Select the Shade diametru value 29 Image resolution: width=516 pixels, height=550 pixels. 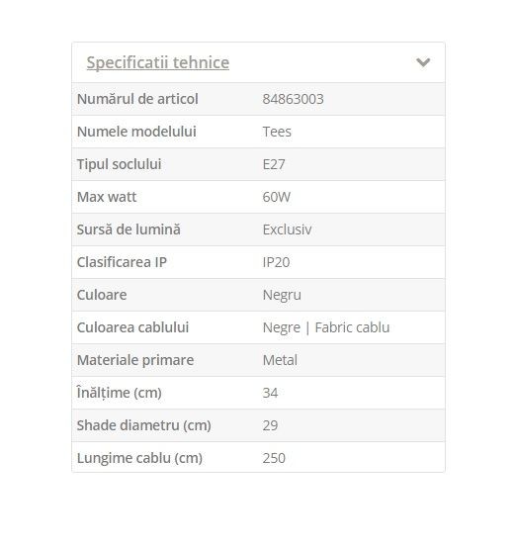pos(270,425)
